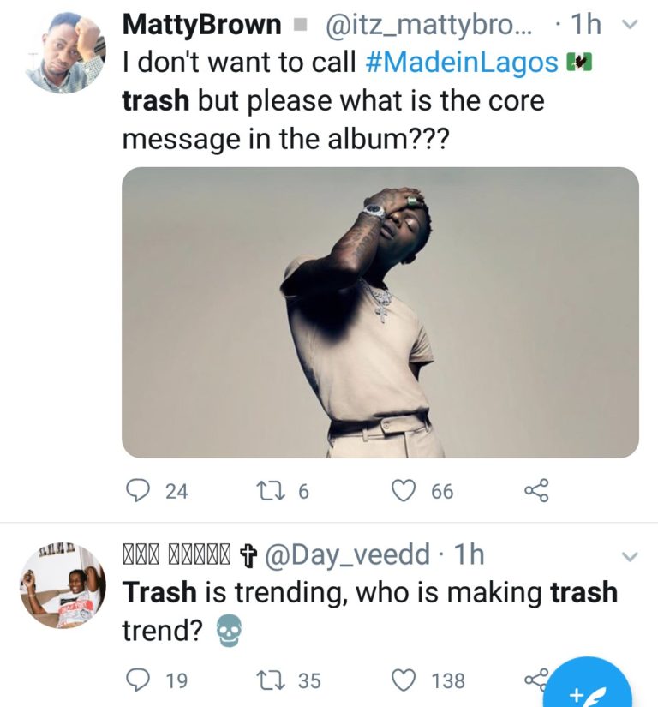The height and width of the screenshot is (707, 658).
Task: Tap the MattyBrown display name
Action: coord(202,25)
